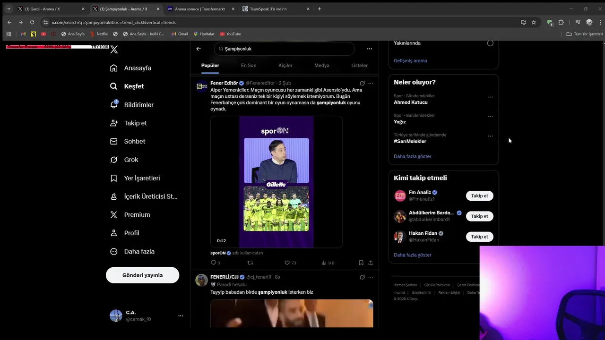Follow Hakan Fidan with Takip et

480,237
